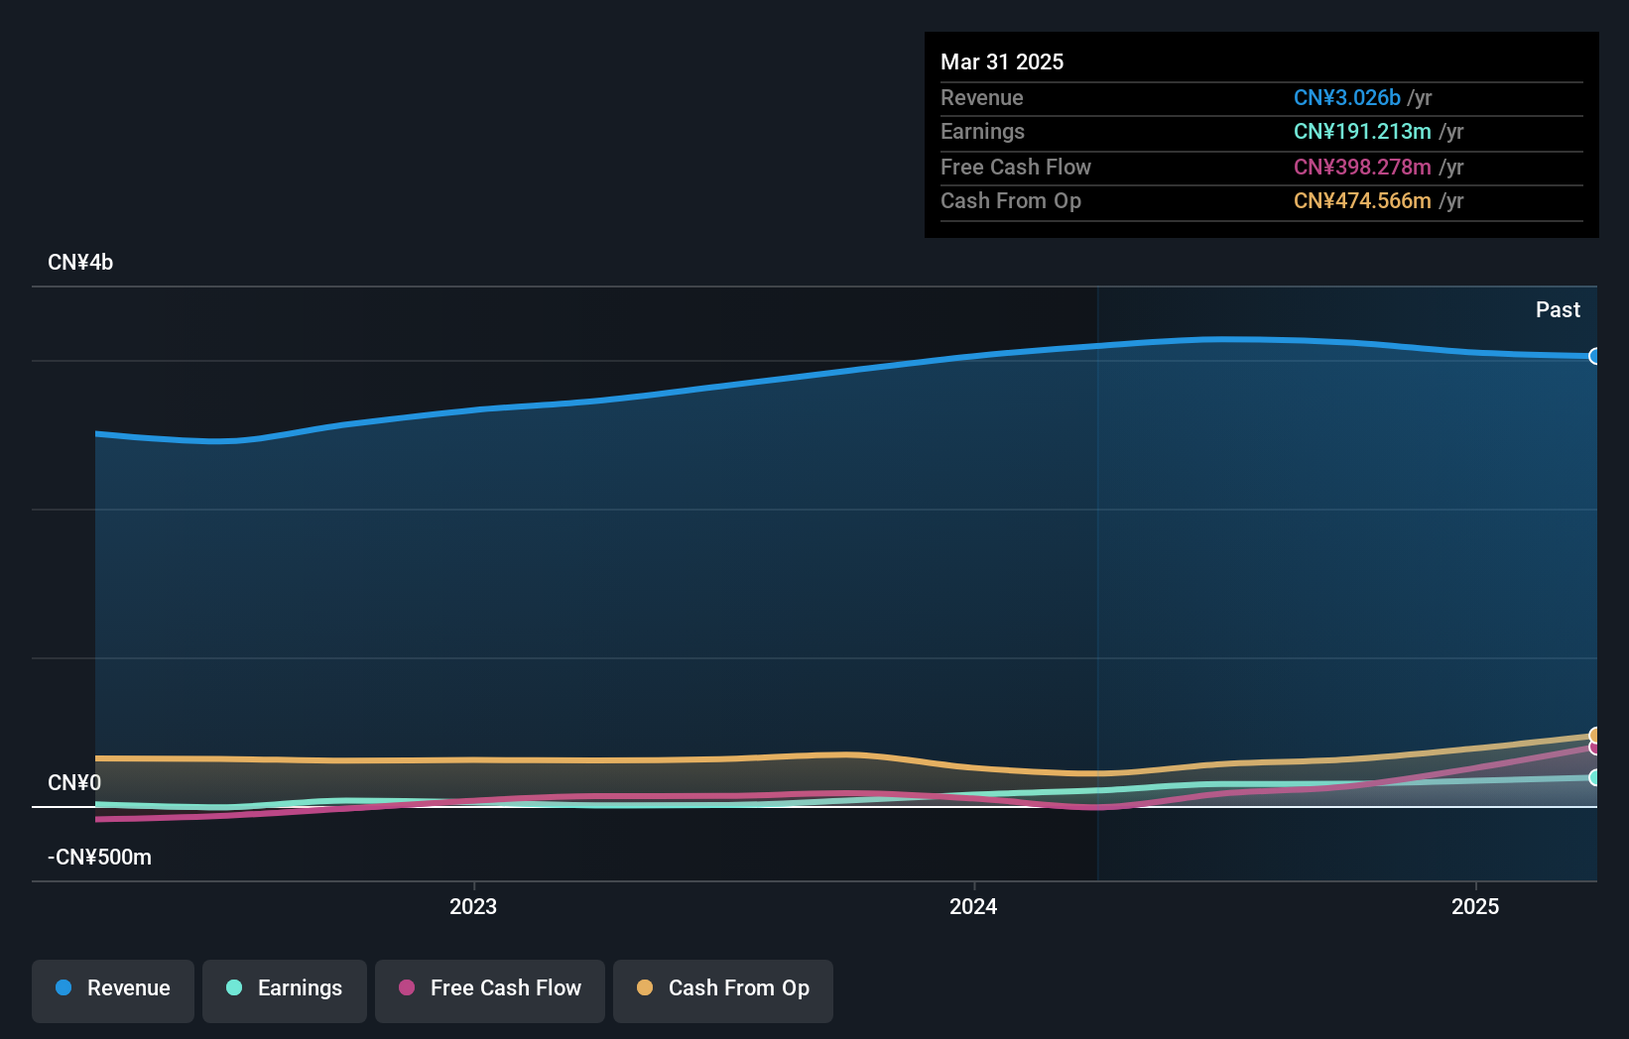Click the teal Earnings endpoint marker
Viewport: 1629px width, 1039px height.
coord(1594,777)
